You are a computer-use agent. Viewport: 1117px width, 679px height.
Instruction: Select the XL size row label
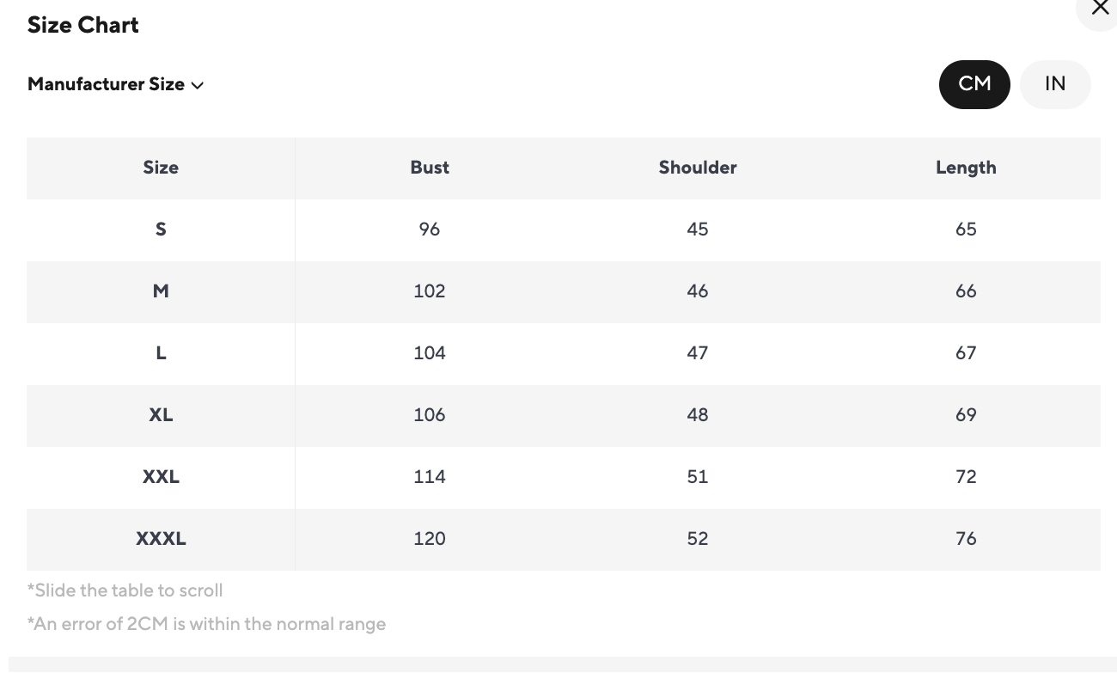(x=161, y=415)
